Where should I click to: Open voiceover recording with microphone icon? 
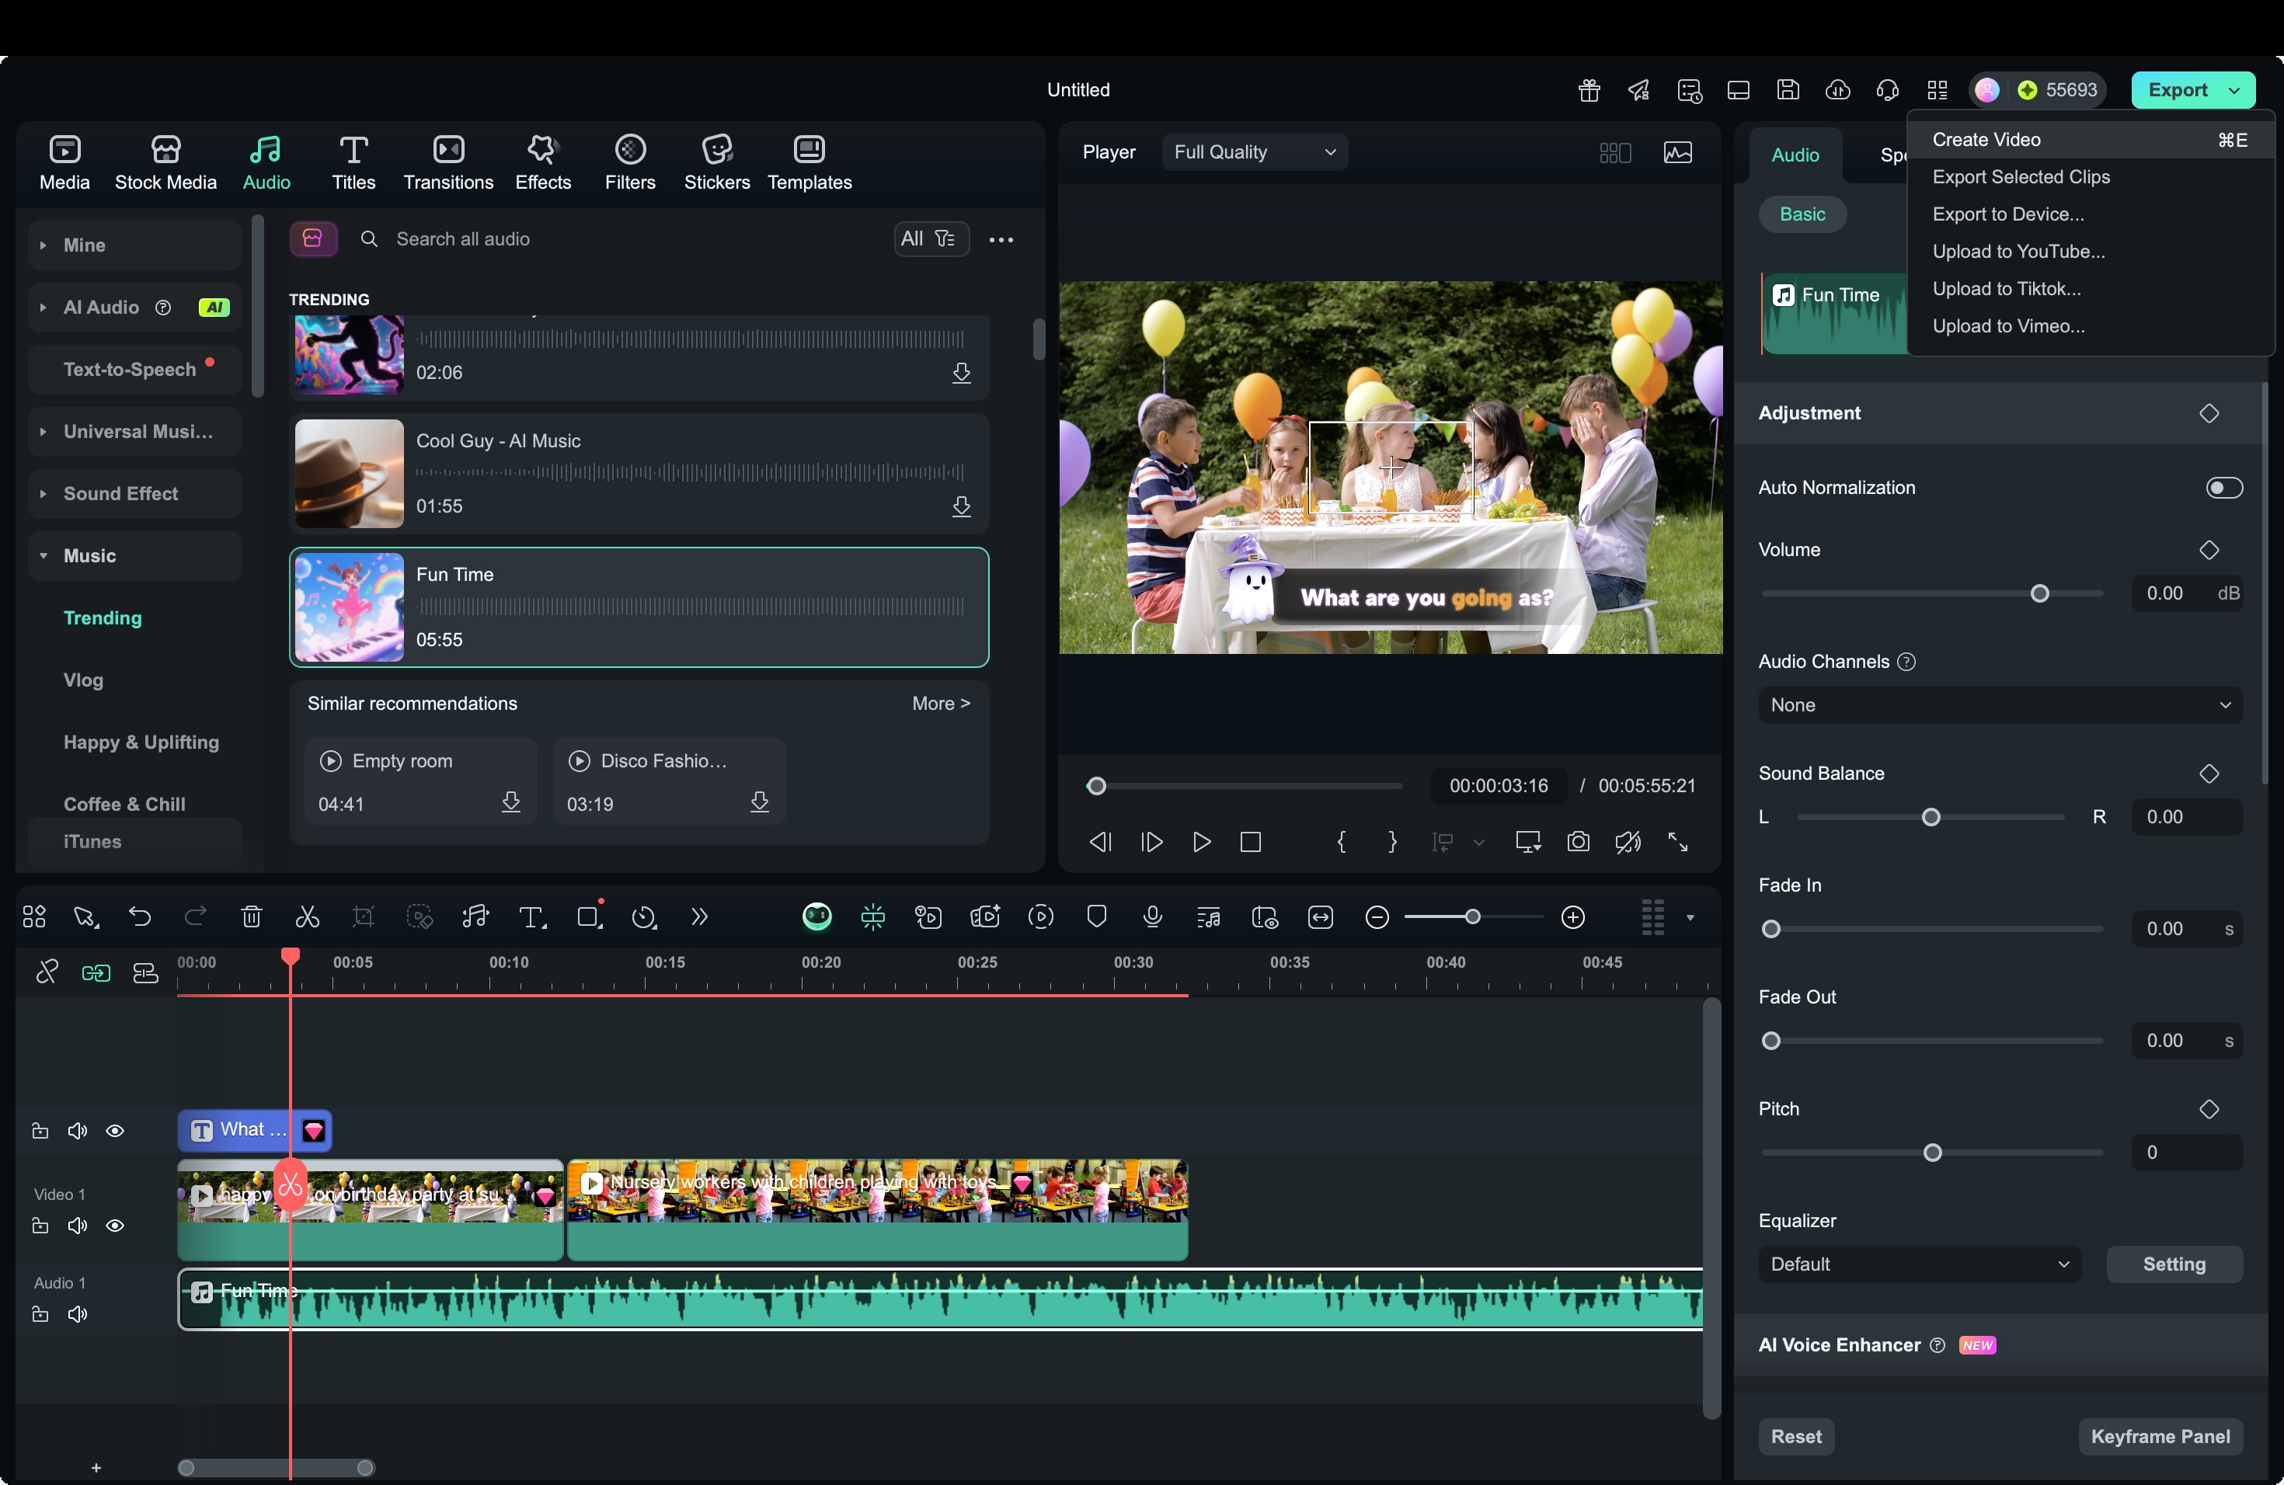1153,917
